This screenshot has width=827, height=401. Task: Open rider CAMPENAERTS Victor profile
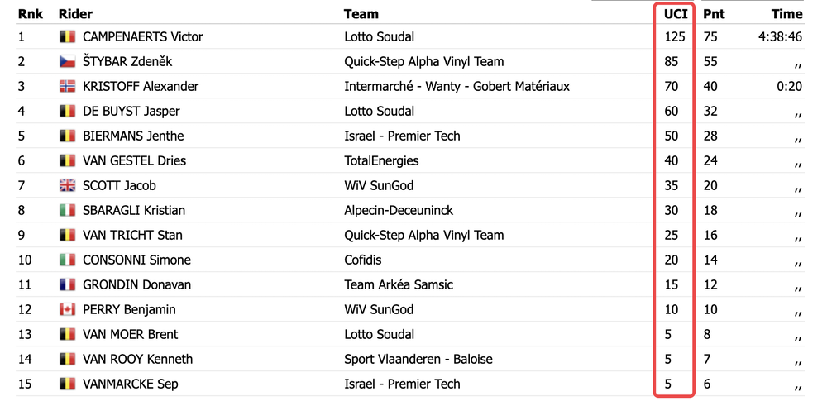click(x=143, y=37)
